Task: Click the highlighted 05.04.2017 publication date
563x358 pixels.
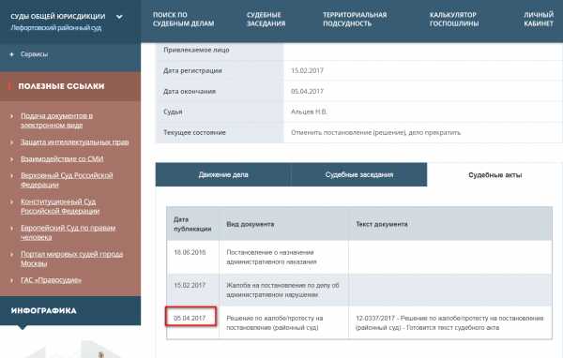Action: (x=190, y=319)
